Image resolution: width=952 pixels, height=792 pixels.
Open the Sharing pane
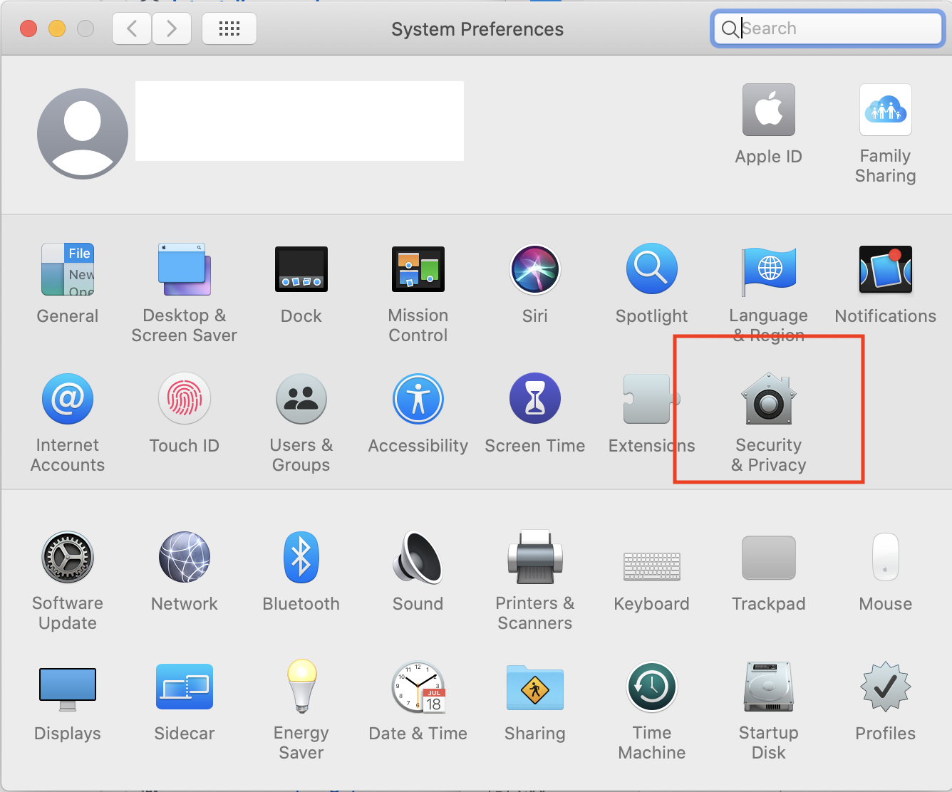pyautogui.click(x=535, y=688)
